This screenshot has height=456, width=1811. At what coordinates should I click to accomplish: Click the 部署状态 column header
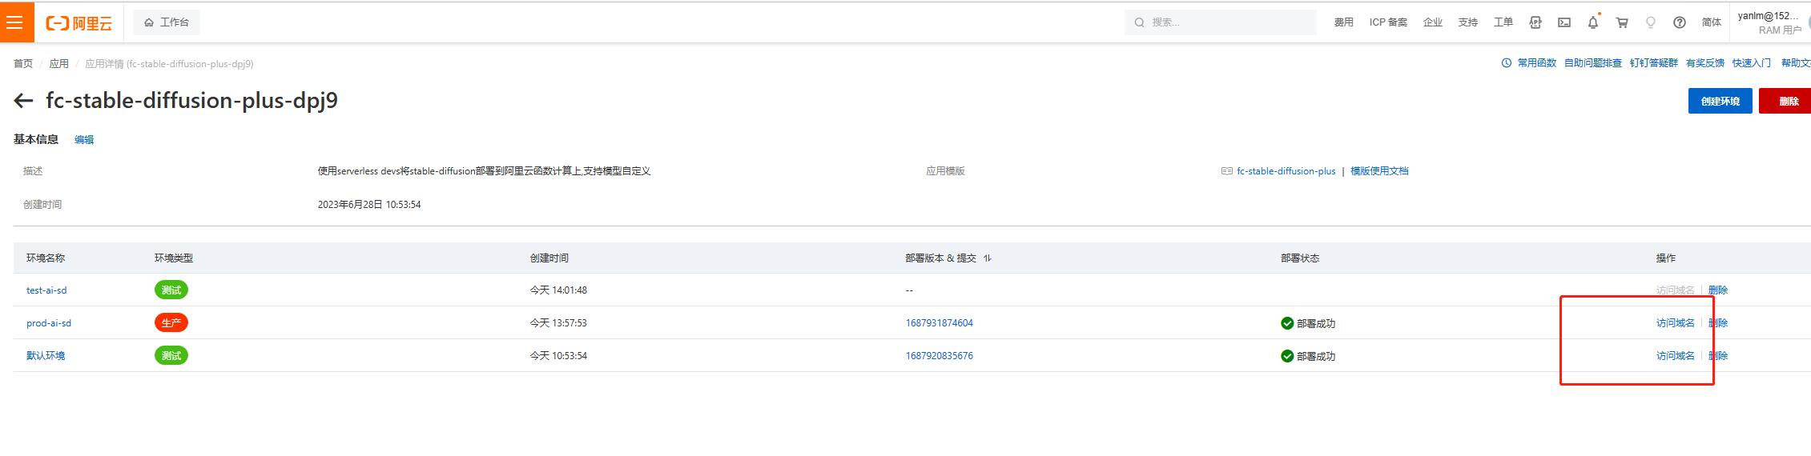point(1300,258)
